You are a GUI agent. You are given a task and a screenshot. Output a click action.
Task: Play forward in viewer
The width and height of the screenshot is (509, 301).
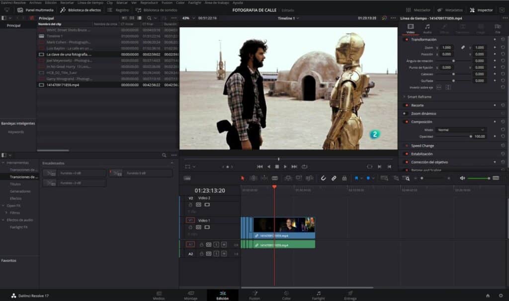tap(285, 167)
